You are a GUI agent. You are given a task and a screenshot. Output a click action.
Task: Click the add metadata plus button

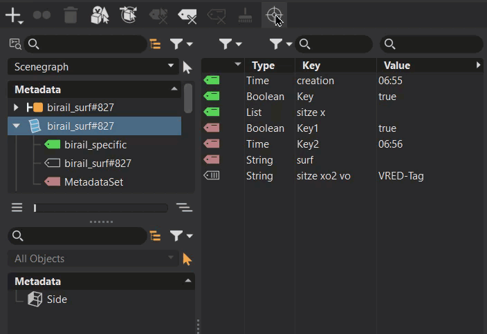click(x=12, y=15)
